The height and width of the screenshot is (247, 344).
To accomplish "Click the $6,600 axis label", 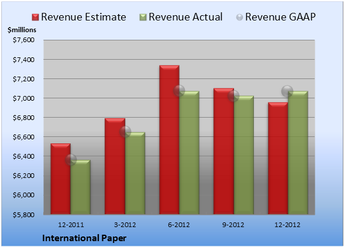I will 23,137.
